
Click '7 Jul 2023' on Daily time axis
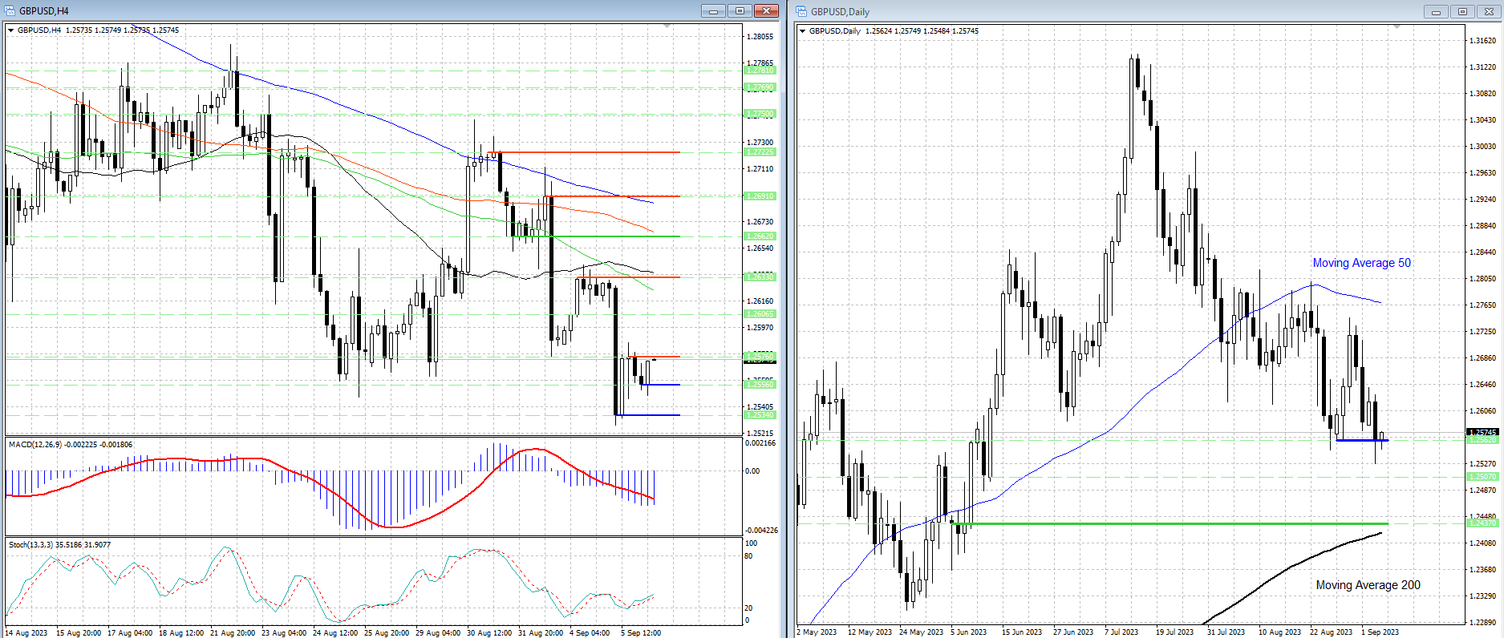point(1121,632)
